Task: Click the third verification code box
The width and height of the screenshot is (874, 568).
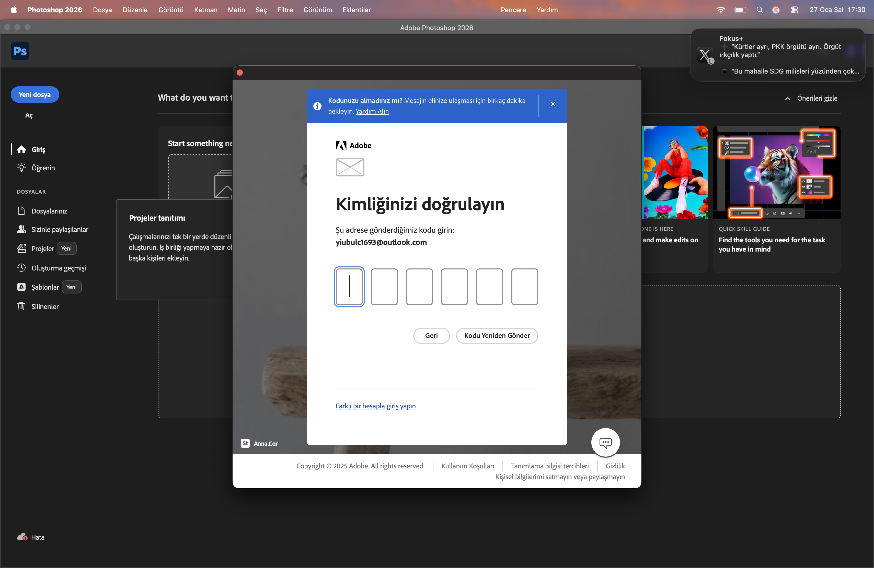Action: point(419,287)
